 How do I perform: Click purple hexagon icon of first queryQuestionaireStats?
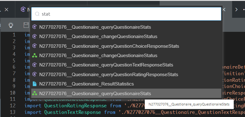[35, 27]
